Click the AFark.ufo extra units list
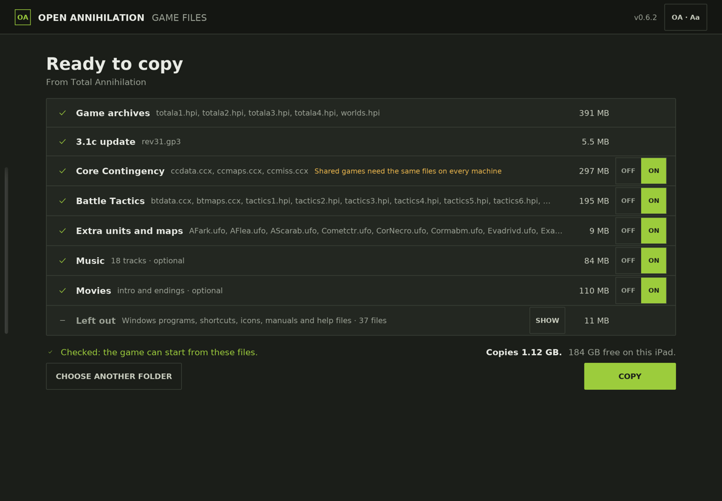The image size is (722, 501). click(376, 231)
